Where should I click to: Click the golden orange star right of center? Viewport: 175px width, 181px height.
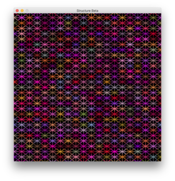[x=107, y=82]
